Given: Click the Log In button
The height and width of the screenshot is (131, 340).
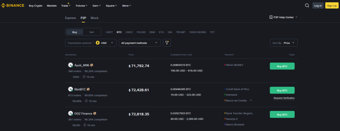Looking at the screenshot, I should pos(318,6).
